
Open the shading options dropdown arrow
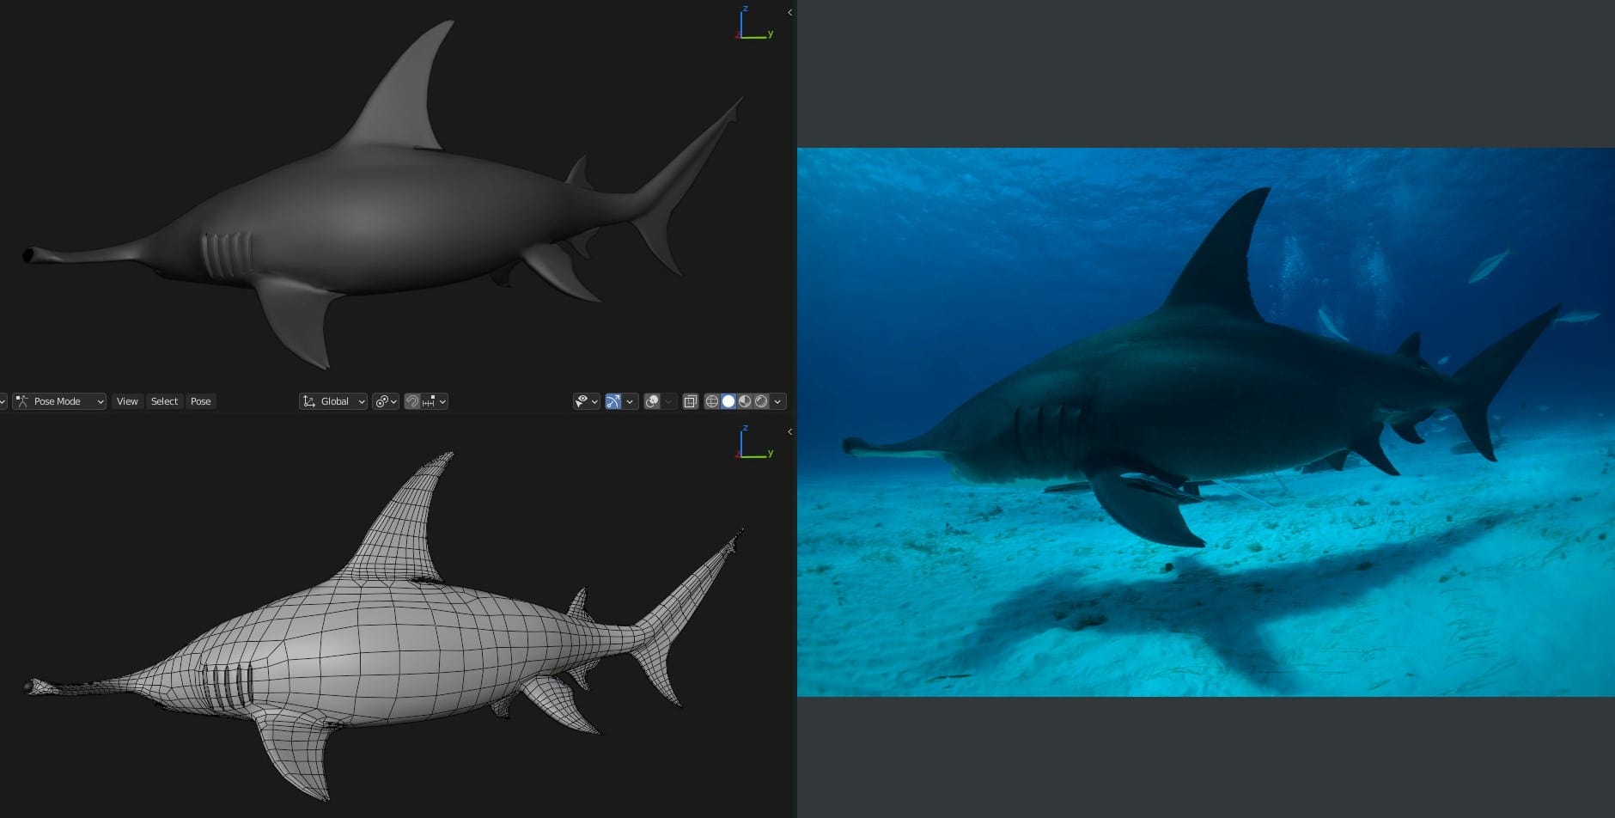[777, 401]
